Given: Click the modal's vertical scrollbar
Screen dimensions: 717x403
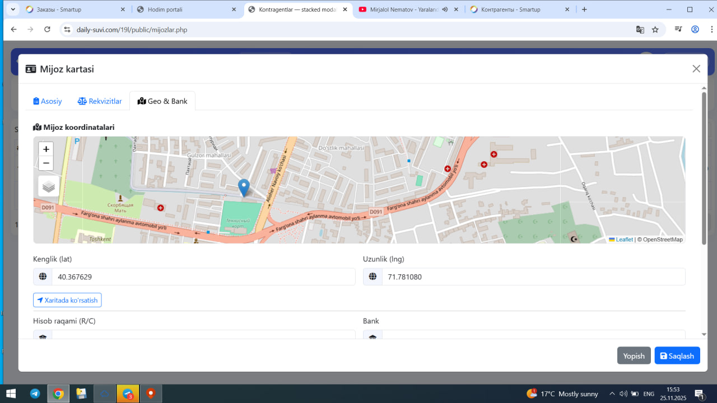Looking at the screenshot, I should (x=704, y=168).
